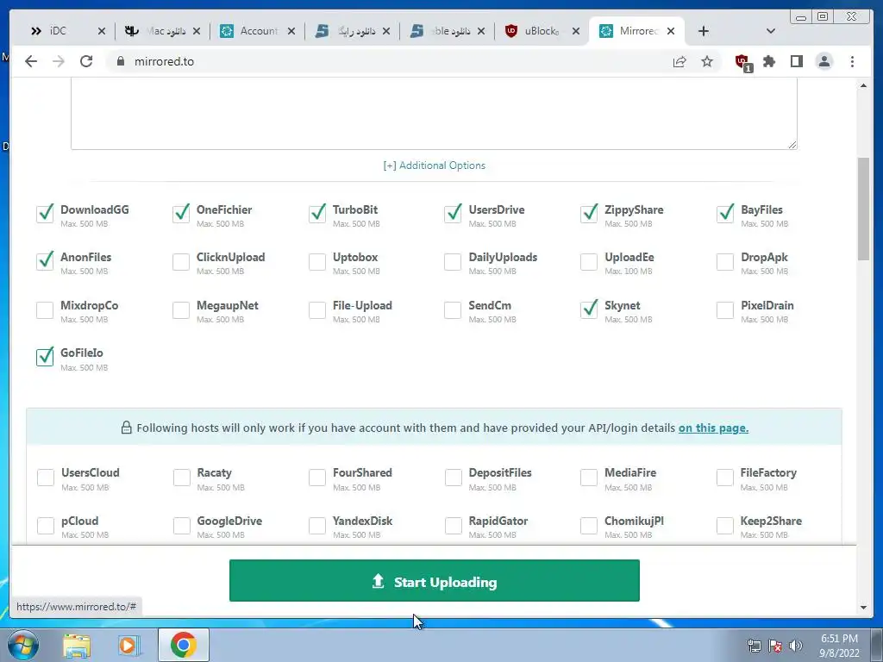Check the MediaFire host

pos(589,478)
